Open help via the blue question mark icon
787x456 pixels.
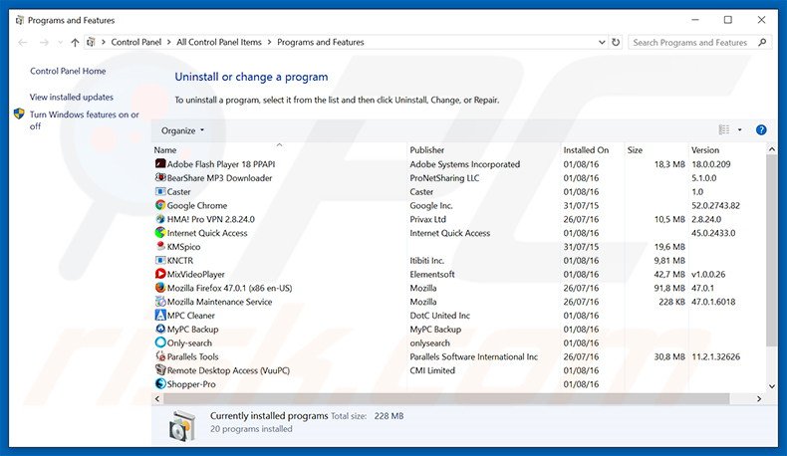(761, 130)
